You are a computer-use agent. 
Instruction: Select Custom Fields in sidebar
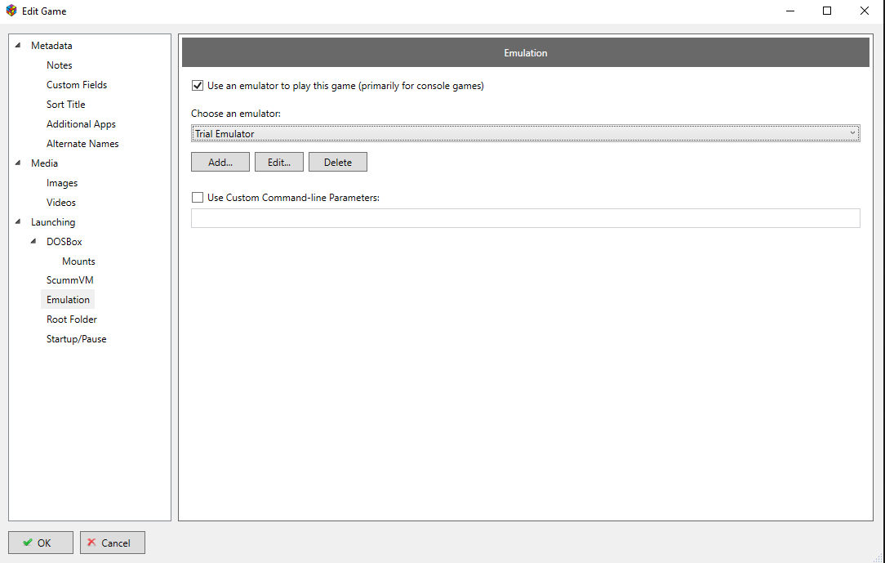click(77, 85)
